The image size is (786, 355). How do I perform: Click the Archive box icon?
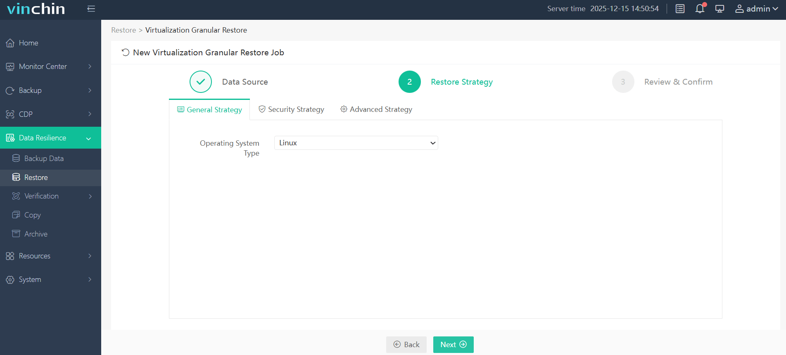tap(16, 234)
